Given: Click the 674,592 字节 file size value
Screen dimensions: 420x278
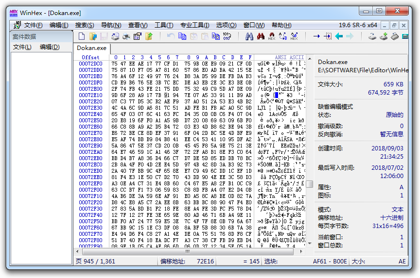Looking at the screenshot, I should tap(385, 93).
